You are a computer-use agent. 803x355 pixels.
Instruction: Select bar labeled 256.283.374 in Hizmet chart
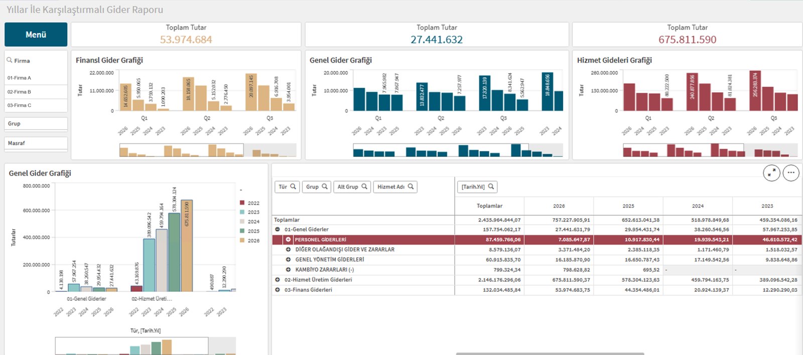755,91
